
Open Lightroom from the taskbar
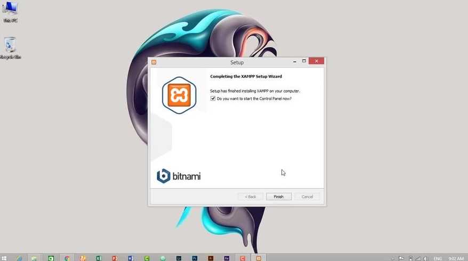click(179, 258)
